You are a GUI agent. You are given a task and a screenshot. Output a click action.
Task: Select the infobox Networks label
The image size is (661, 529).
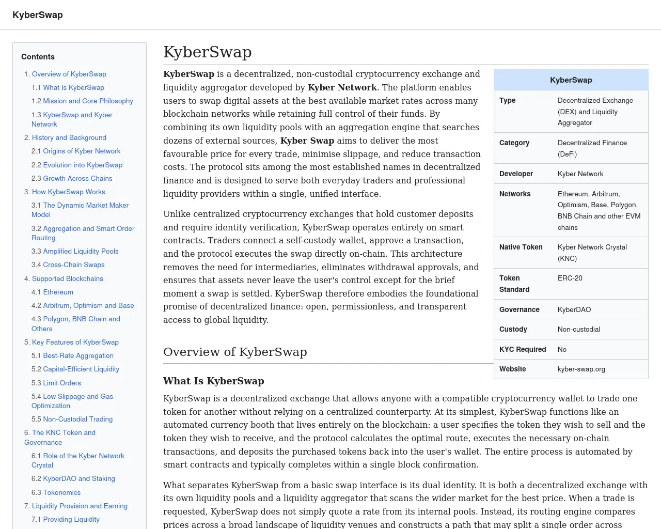pos(515,194)
